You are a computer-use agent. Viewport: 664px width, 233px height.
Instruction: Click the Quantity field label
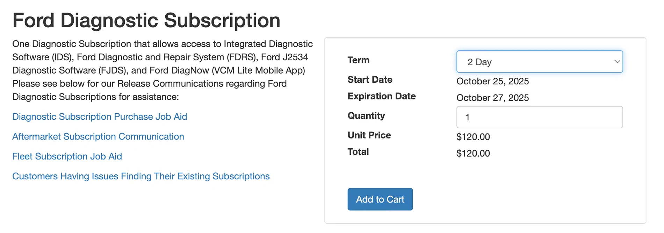click(366, 116)
